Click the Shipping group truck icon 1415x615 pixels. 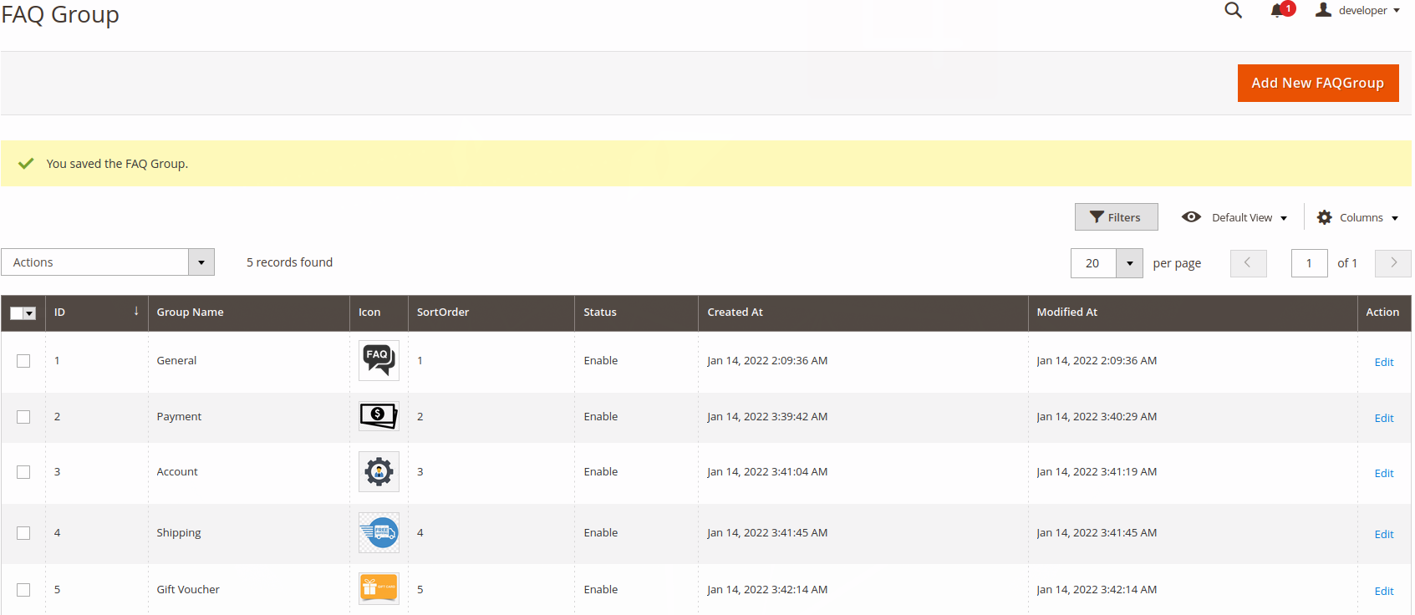[379, 532]
